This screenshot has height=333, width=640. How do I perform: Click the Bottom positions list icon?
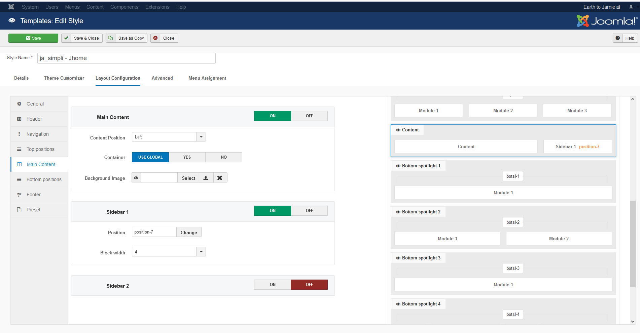(x=19, y=179)
